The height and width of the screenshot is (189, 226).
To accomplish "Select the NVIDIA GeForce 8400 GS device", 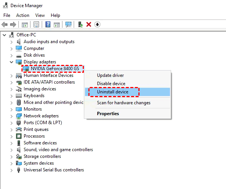I will tap(55, 69).
